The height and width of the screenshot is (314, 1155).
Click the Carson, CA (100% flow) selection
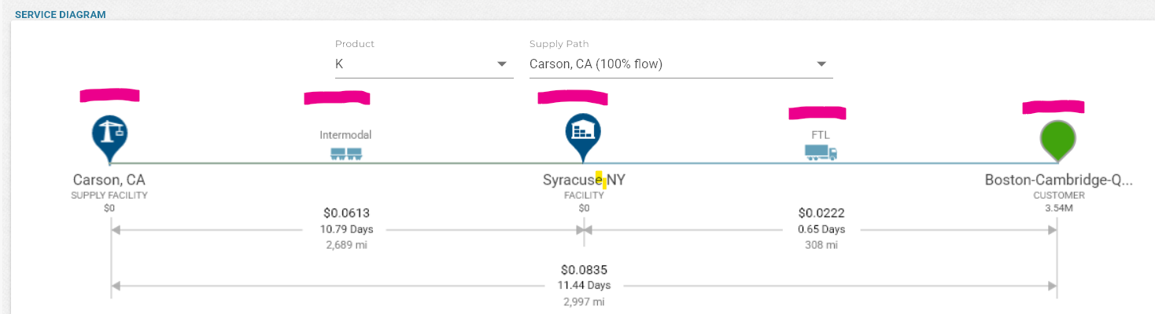click(x=596, y=64)
